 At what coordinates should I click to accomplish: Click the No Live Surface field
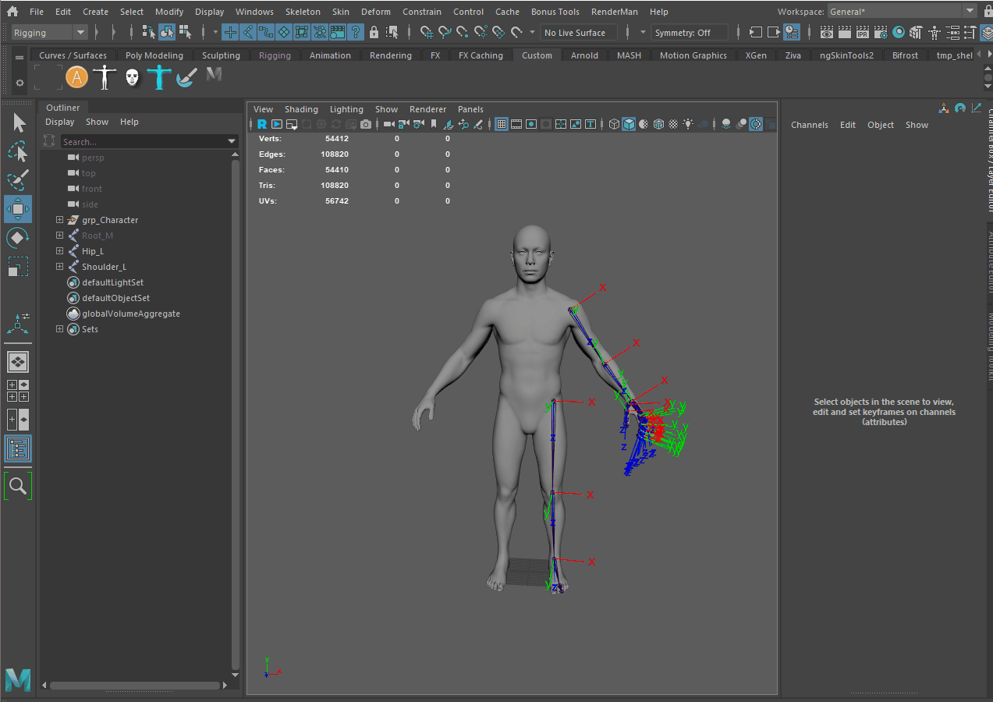[x=579, y=33]
